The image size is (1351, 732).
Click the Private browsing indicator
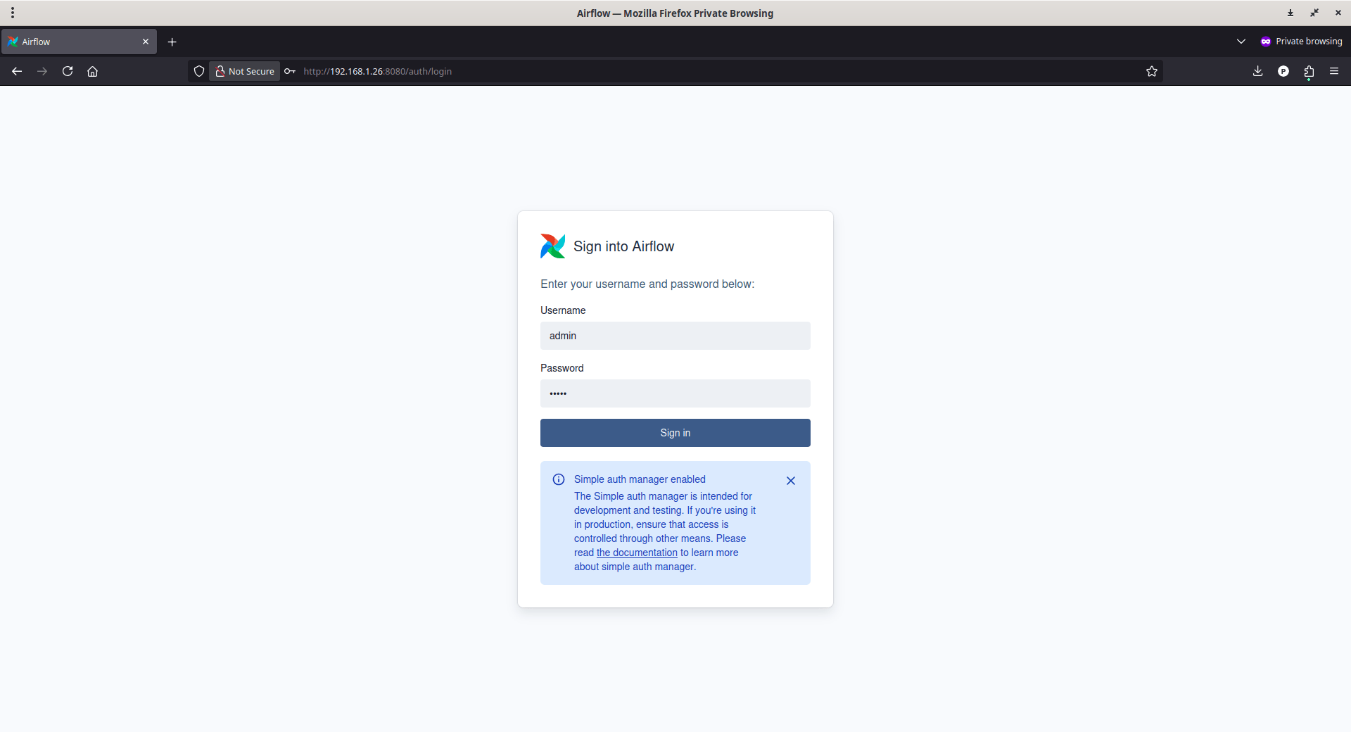coord(1301,42)
